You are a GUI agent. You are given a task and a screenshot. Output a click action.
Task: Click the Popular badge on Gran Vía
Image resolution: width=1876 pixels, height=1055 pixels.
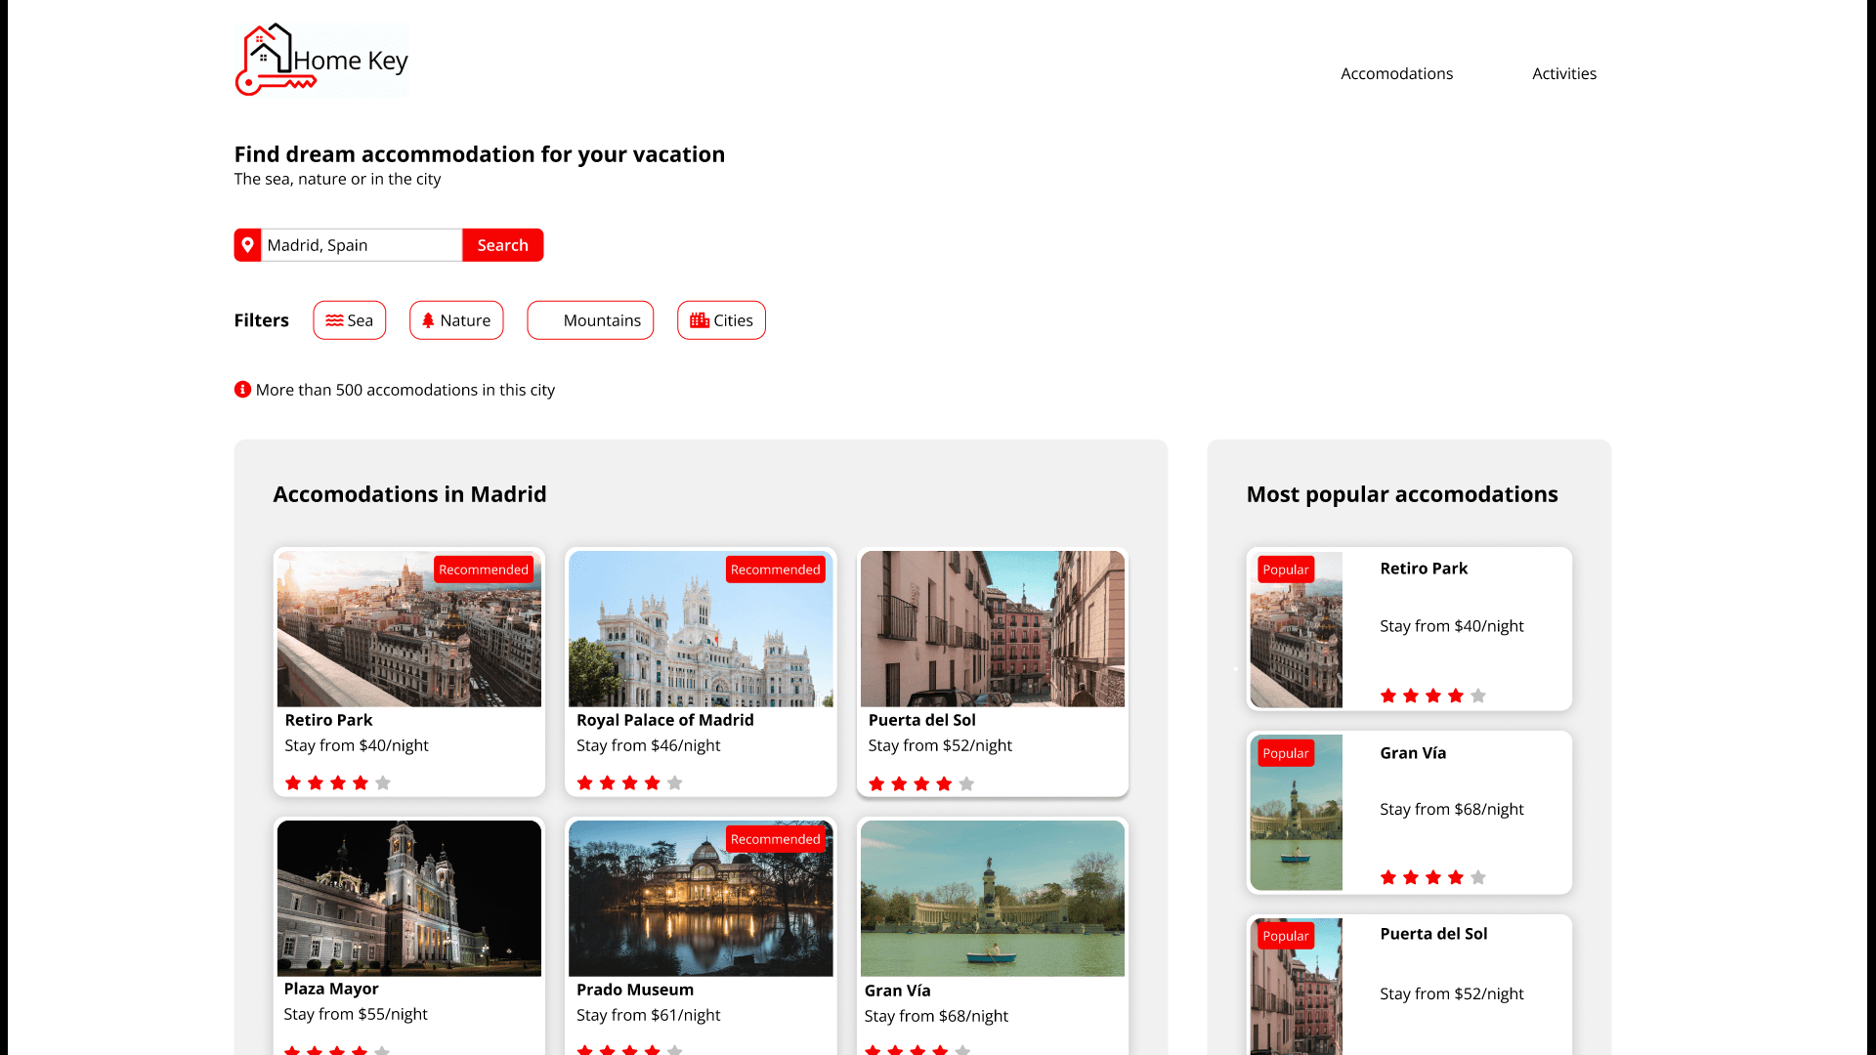coord(1286,753)
